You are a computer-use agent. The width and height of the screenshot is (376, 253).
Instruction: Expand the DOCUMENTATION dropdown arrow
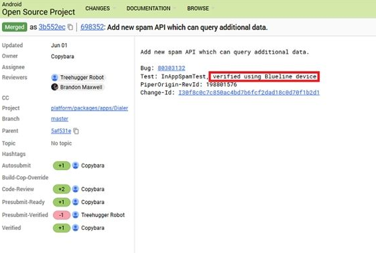174,9
